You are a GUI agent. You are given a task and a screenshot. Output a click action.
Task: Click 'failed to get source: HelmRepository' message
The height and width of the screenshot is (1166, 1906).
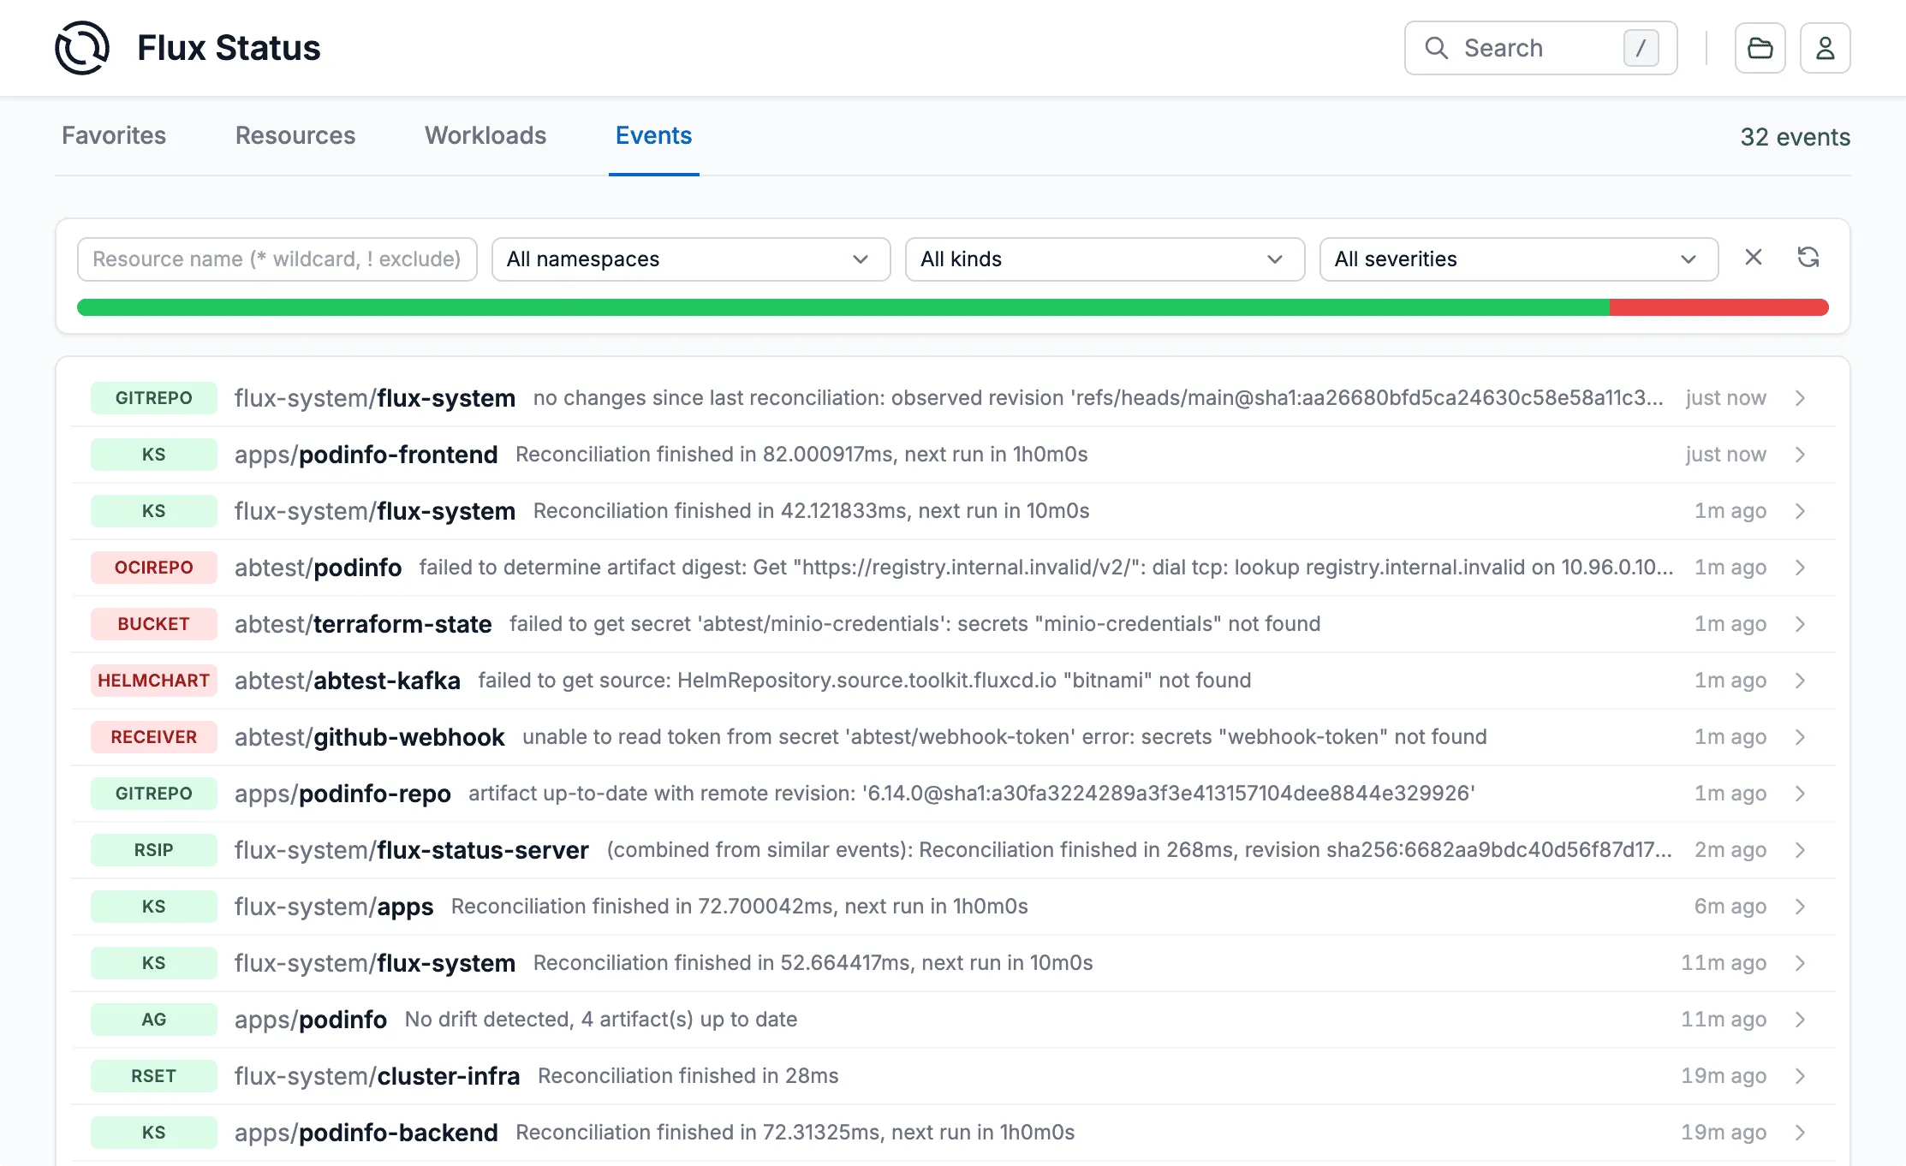click(865, 681)
